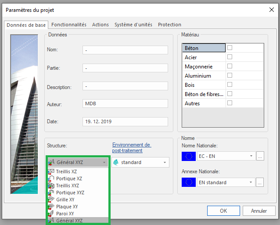The width and height of the screenshot is (280, 225).
Task: Follow the Environnement de post-traitement link
Action: coord(131,148)
